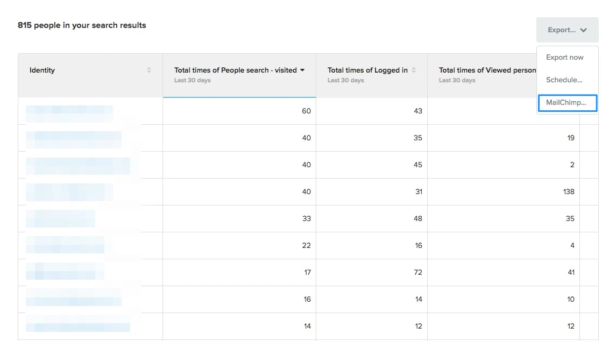616x341 pixels.
Task: Choose Schedule... export option
Action: (x=564, y=80)
